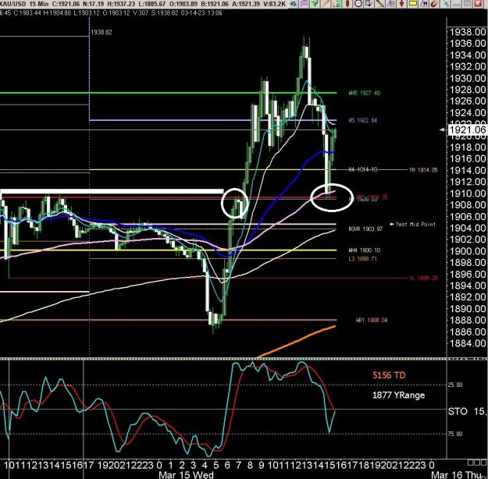Click the stochastic 25.00 level label
The image size is (488, 479).
455,385
